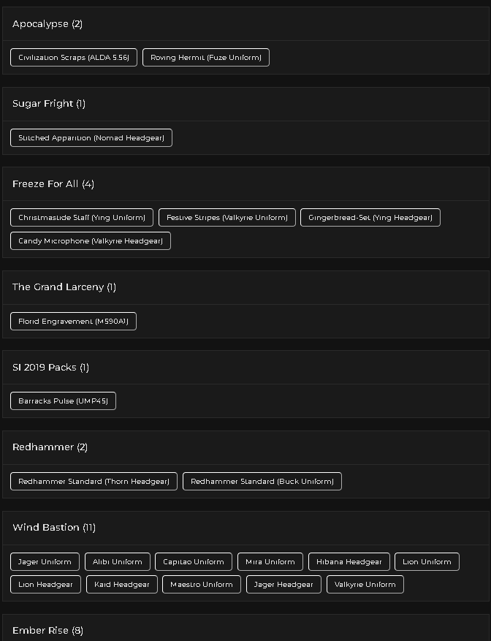Select Redhammer Standard (Thorn Headgear)
Viewport: 491px width, 641px height.
94,481
